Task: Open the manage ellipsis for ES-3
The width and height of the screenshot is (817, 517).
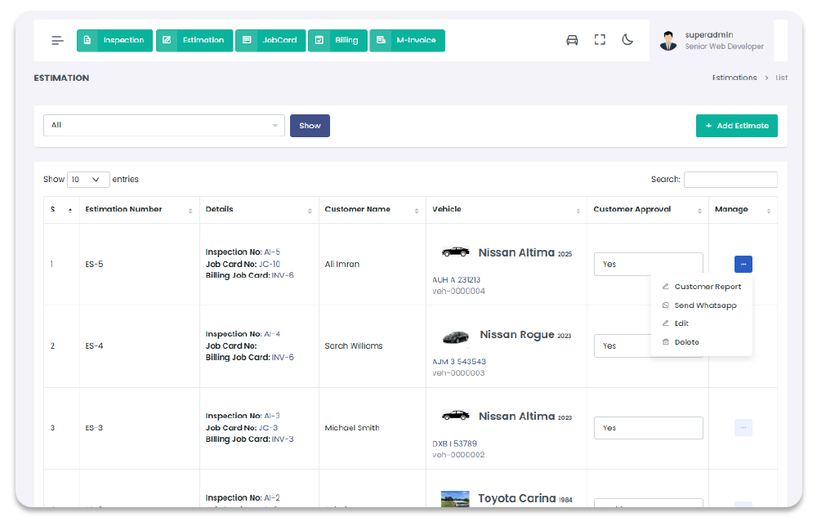Action: pyautogui.click(x=743, y=428)
